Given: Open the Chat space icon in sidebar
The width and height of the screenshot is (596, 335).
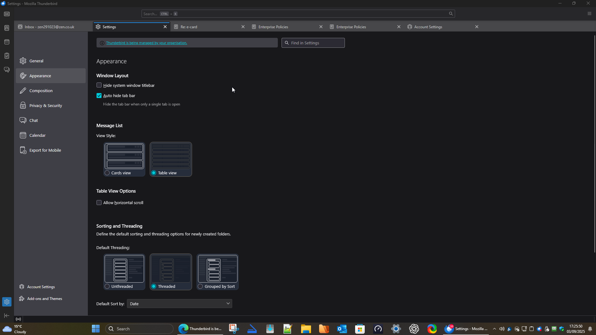Looking at the screenshot, I should (x=7, y=70).
